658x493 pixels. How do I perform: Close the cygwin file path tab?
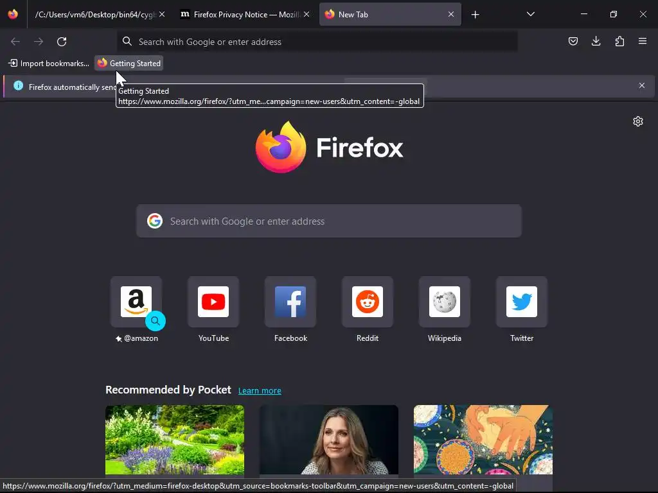162,14
